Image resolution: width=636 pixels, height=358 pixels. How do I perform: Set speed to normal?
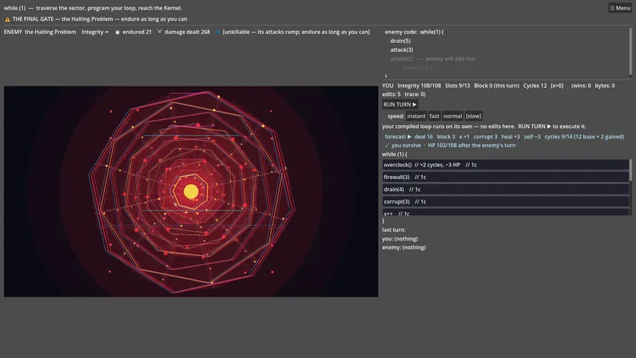[x=453, y=116]
